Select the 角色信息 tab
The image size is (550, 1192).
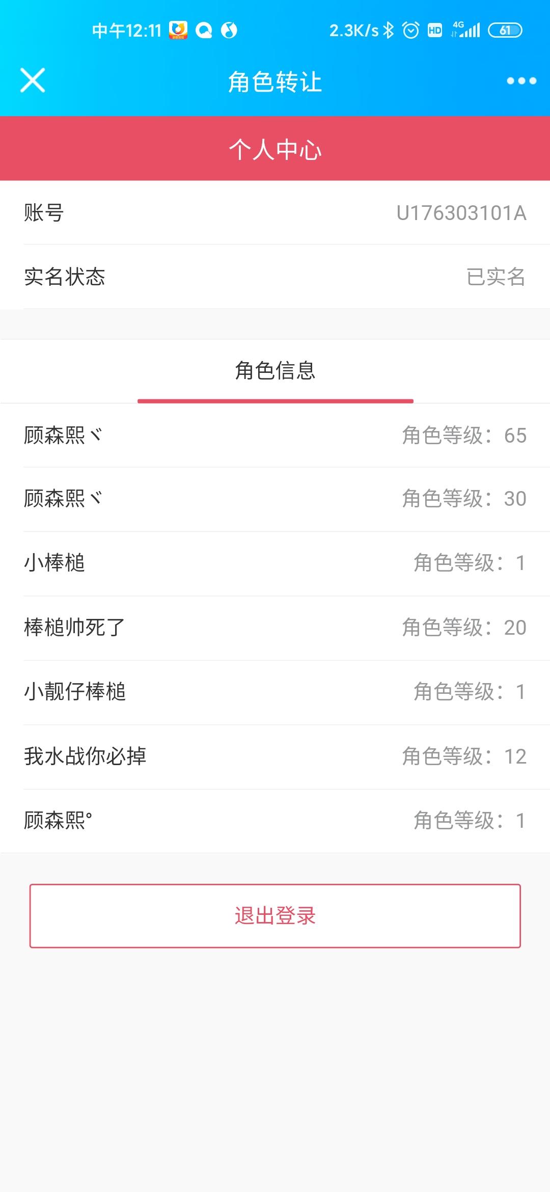(x=275, y=371)
